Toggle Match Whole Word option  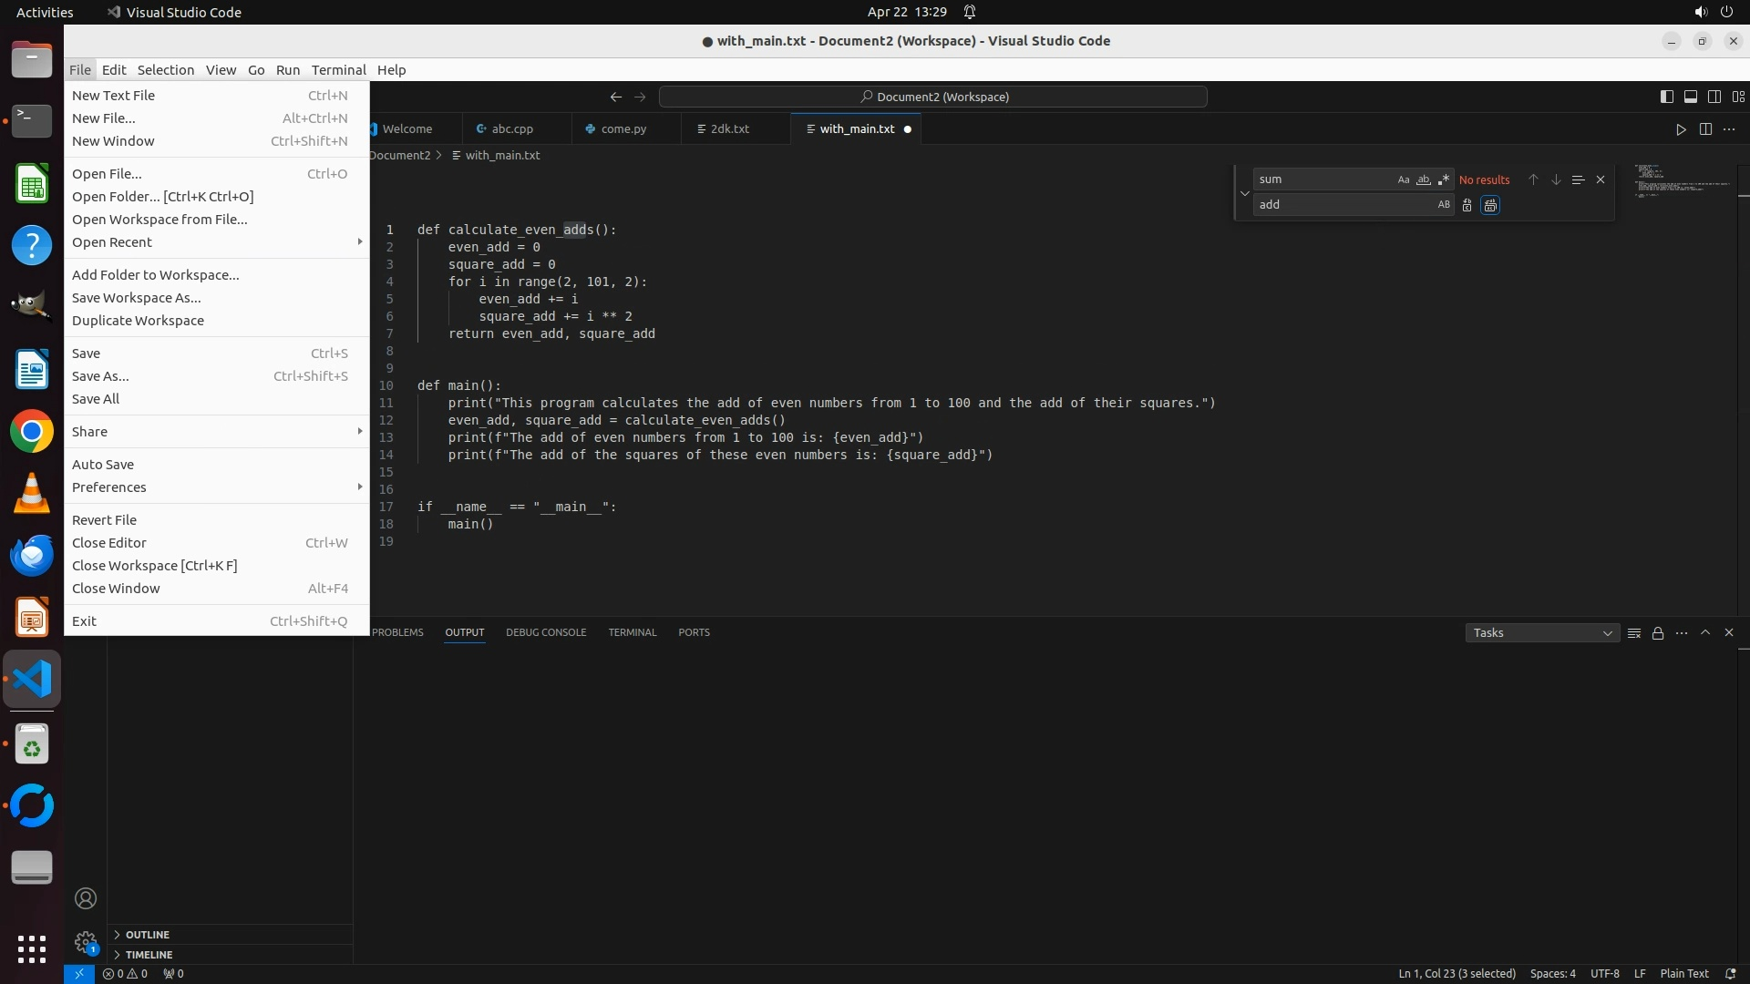pos(1423,179)
